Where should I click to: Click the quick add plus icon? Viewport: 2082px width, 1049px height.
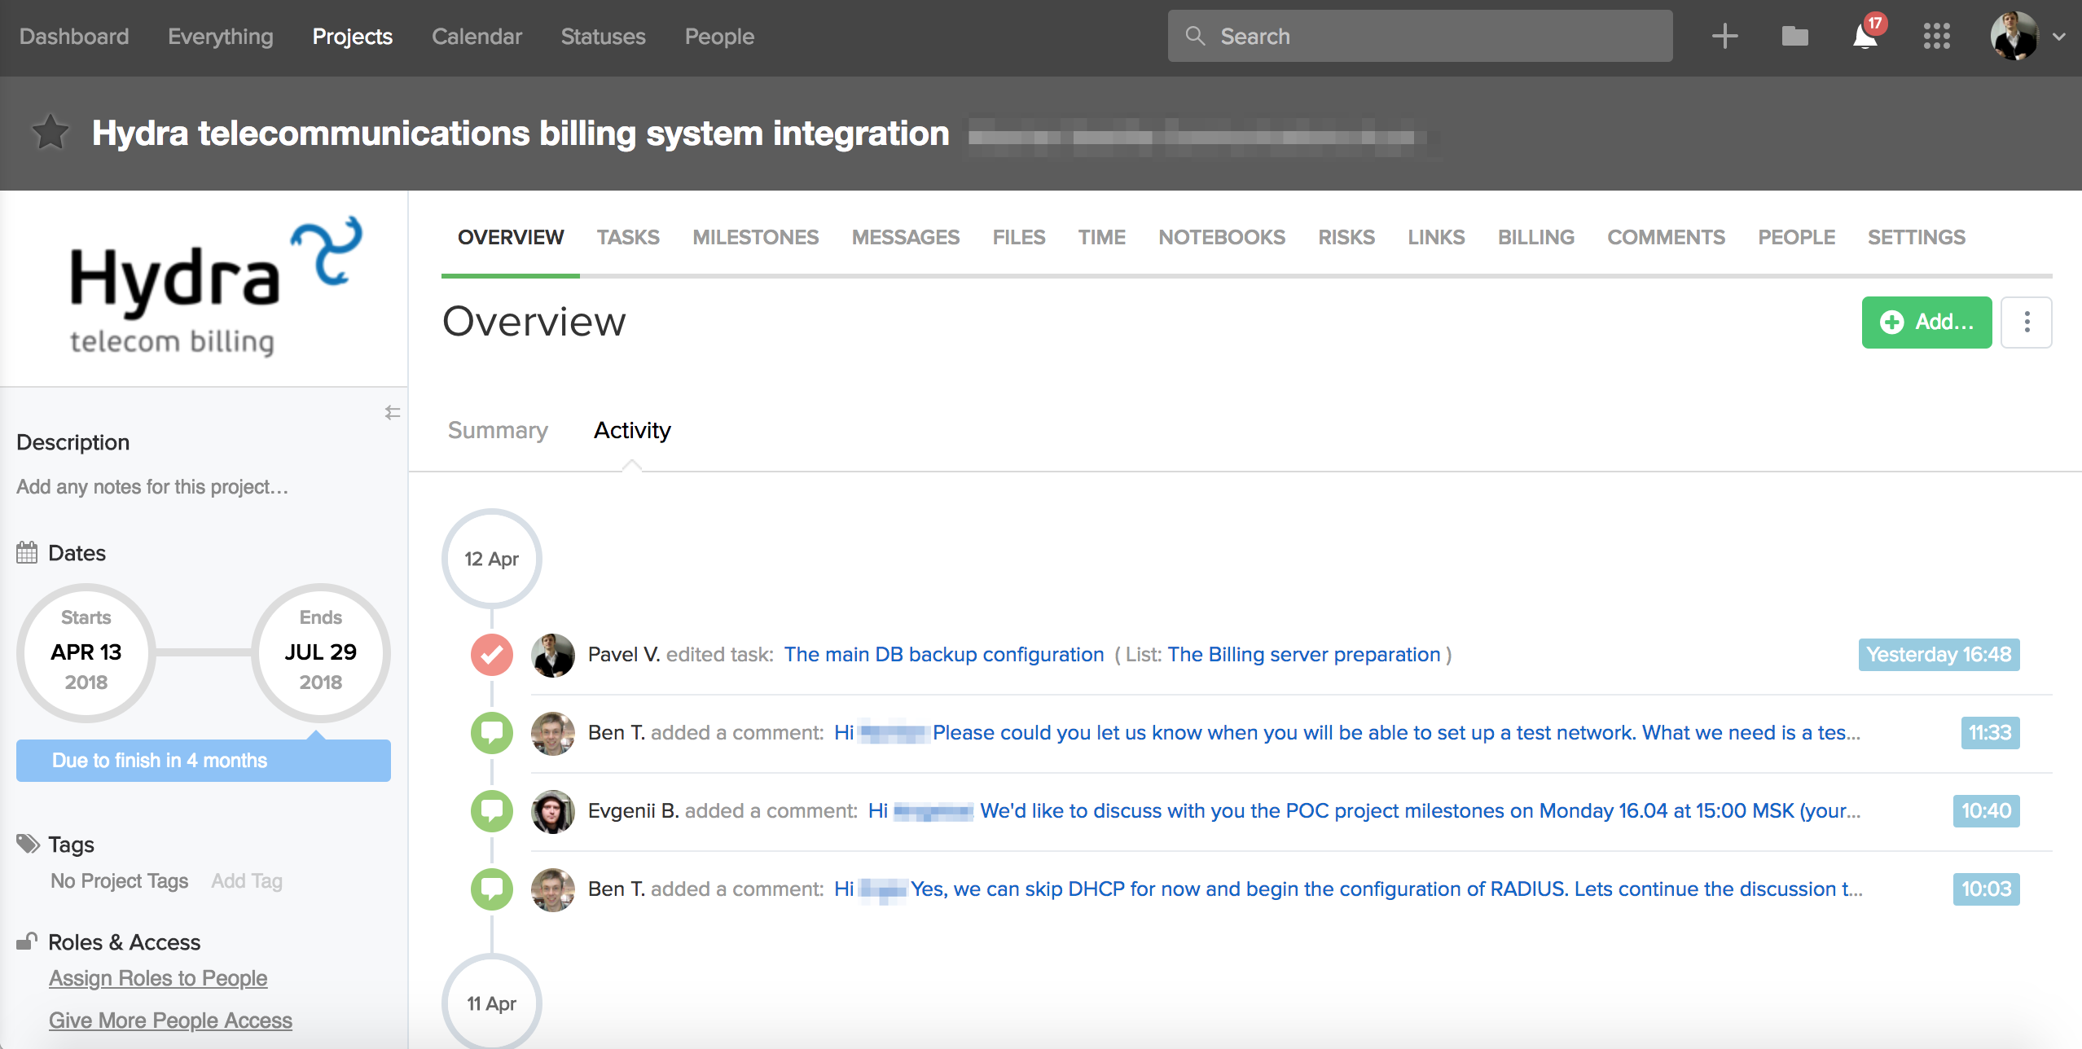coord(1724,37)
